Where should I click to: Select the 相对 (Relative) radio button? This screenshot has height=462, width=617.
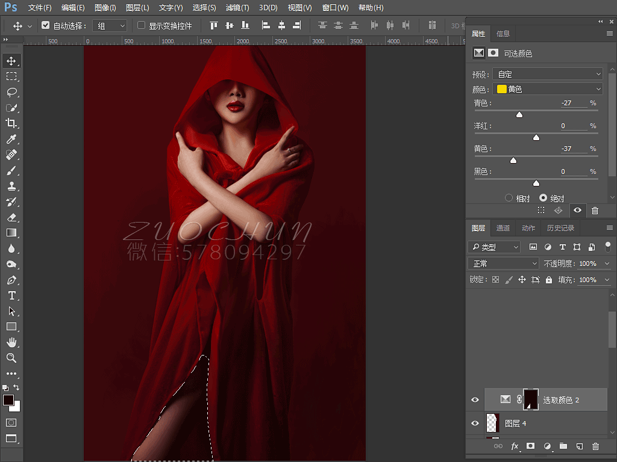[509, 198]
